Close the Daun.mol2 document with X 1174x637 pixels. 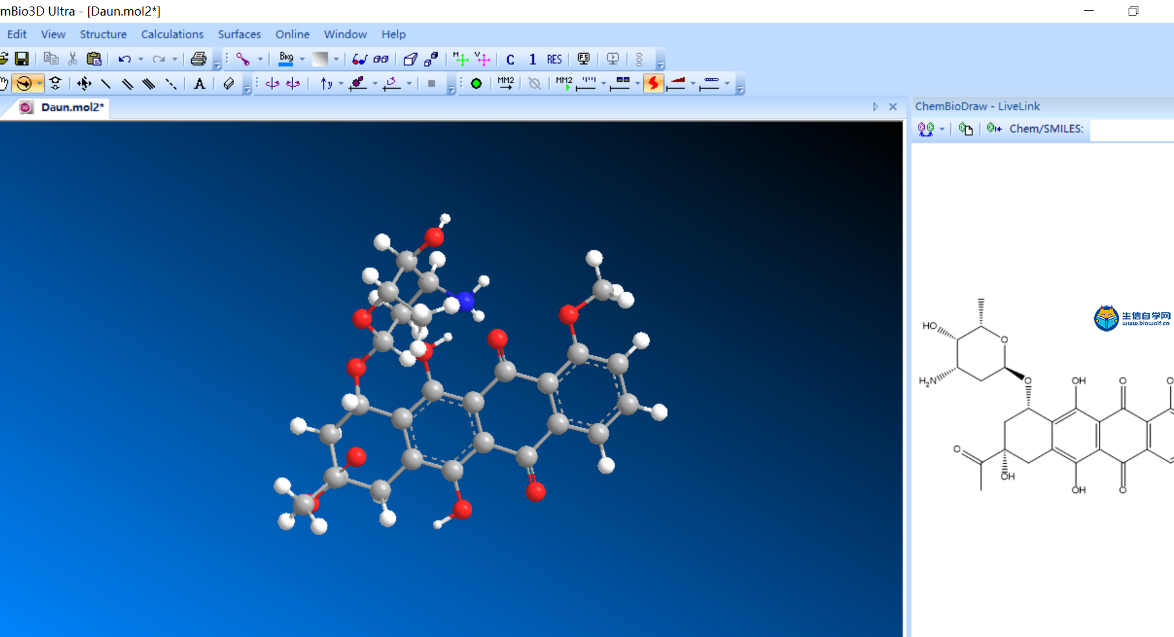[893, 106]
